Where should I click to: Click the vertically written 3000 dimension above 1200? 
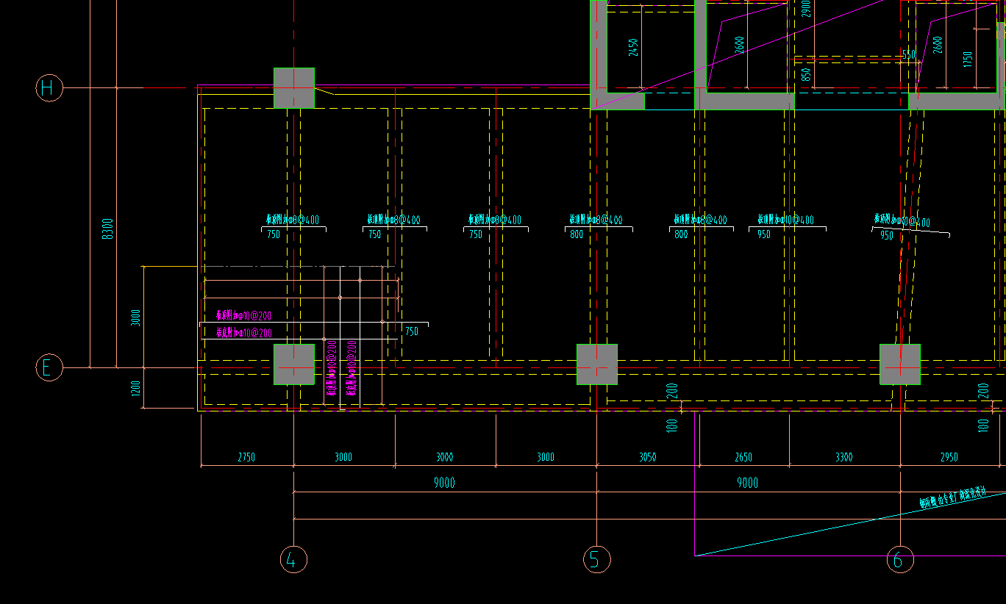click(135, 318)
